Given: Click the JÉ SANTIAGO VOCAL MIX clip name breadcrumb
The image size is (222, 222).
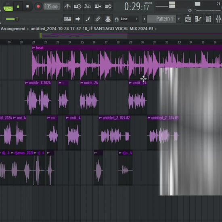Looking at the screenshot, I should click(x=92, y=29).
